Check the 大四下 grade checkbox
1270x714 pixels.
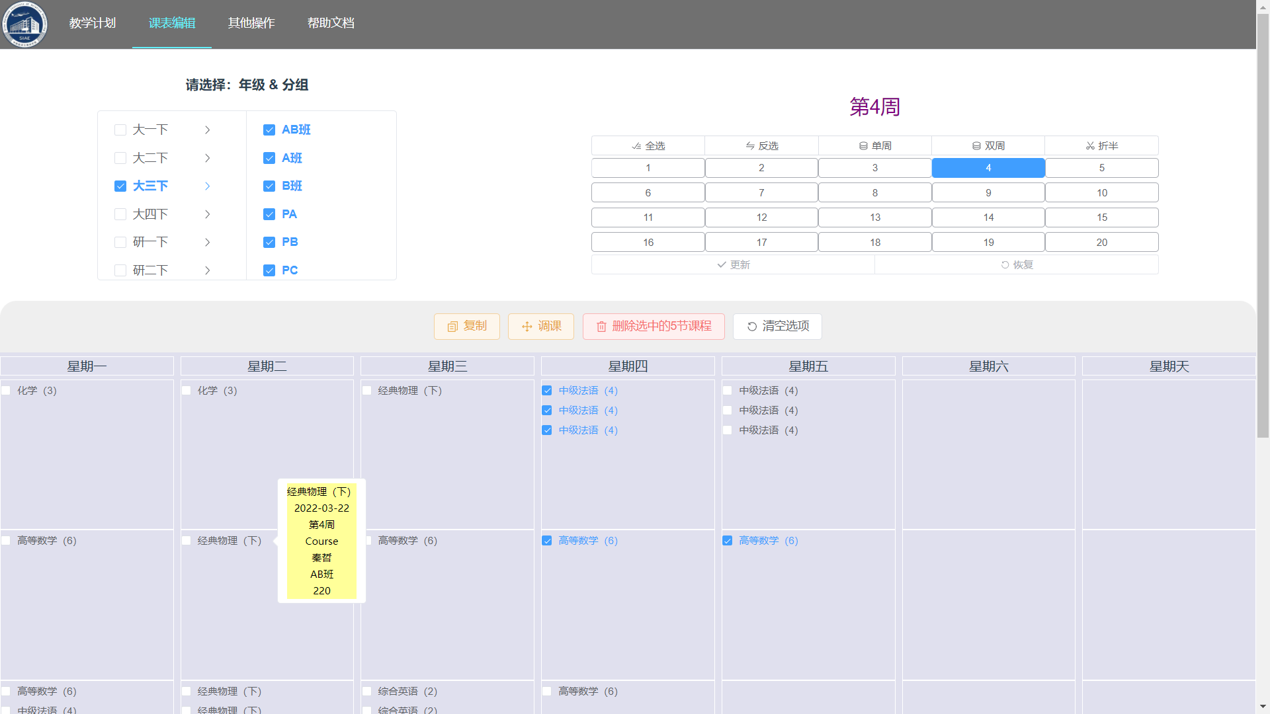pos(120,214)
